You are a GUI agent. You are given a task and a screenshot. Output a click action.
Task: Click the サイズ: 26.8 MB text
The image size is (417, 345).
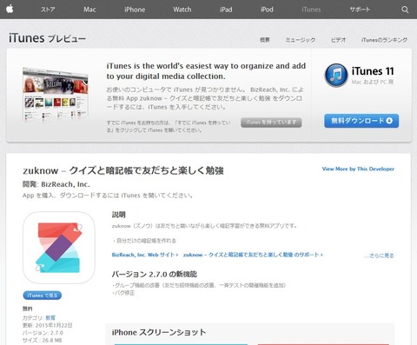click(x=43, y=341)
